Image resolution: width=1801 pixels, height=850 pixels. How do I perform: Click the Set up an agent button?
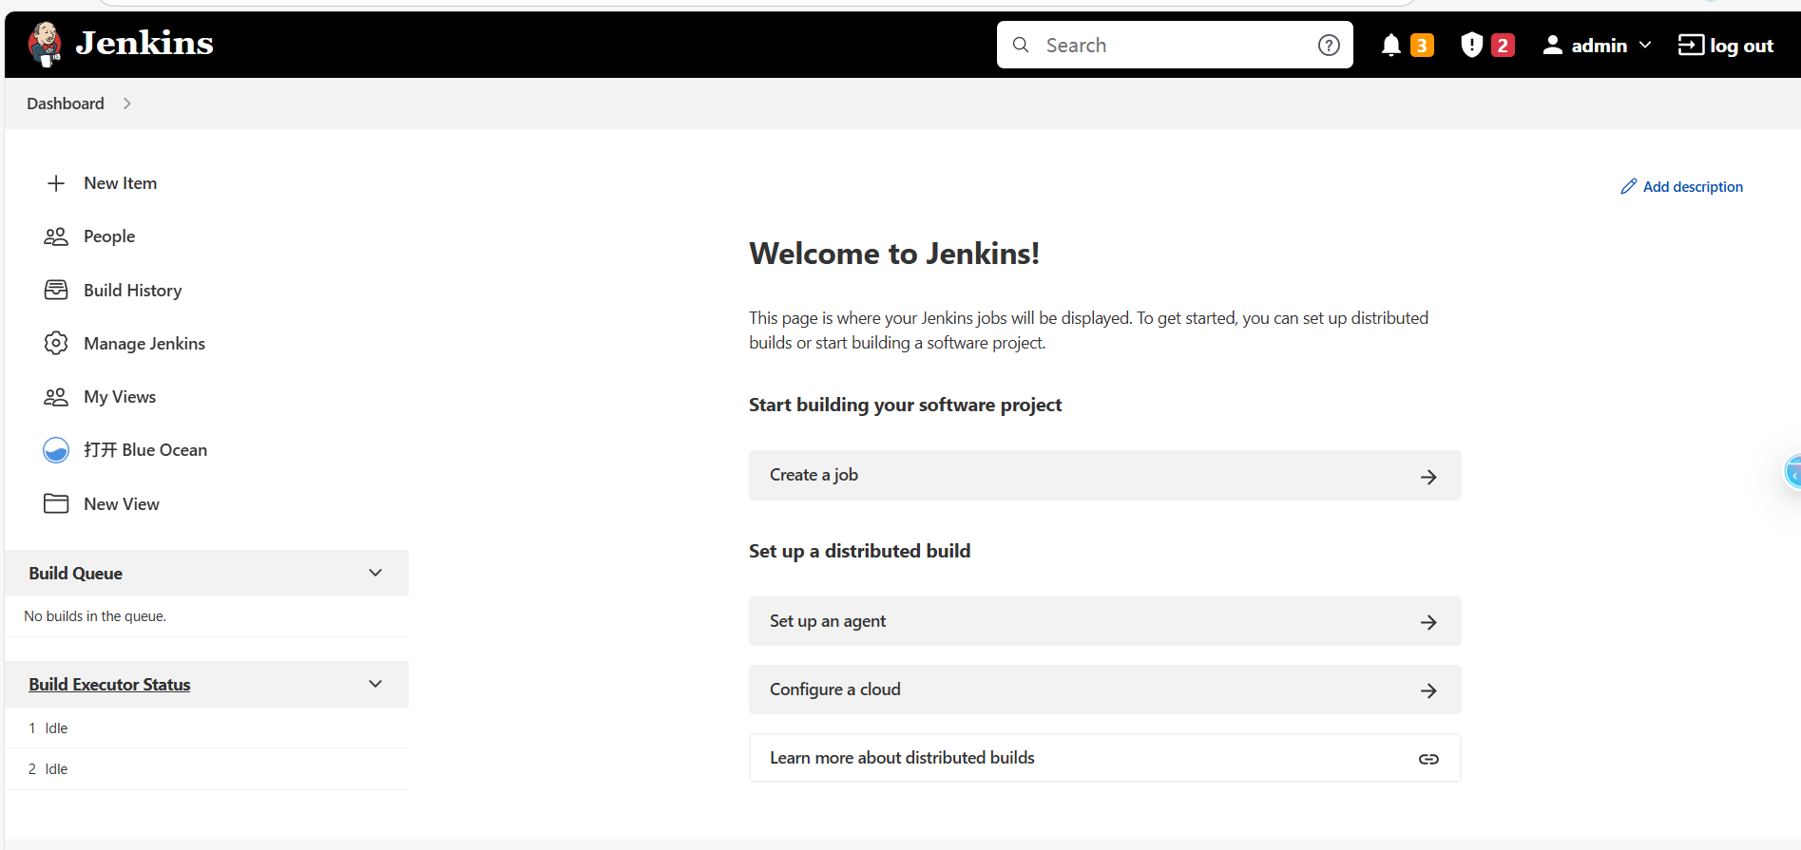point(1104,621)
